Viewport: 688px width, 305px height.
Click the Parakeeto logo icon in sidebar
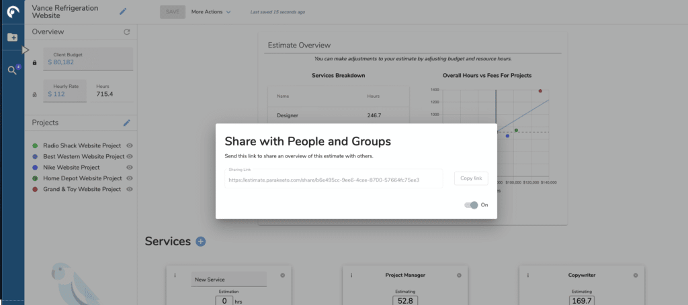[x=12, y=13]
